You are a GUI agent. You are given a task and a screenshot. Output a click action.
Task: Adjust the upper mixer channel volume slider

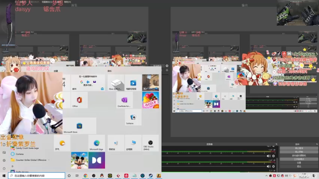pyautogui.click(x=214, y=156)
